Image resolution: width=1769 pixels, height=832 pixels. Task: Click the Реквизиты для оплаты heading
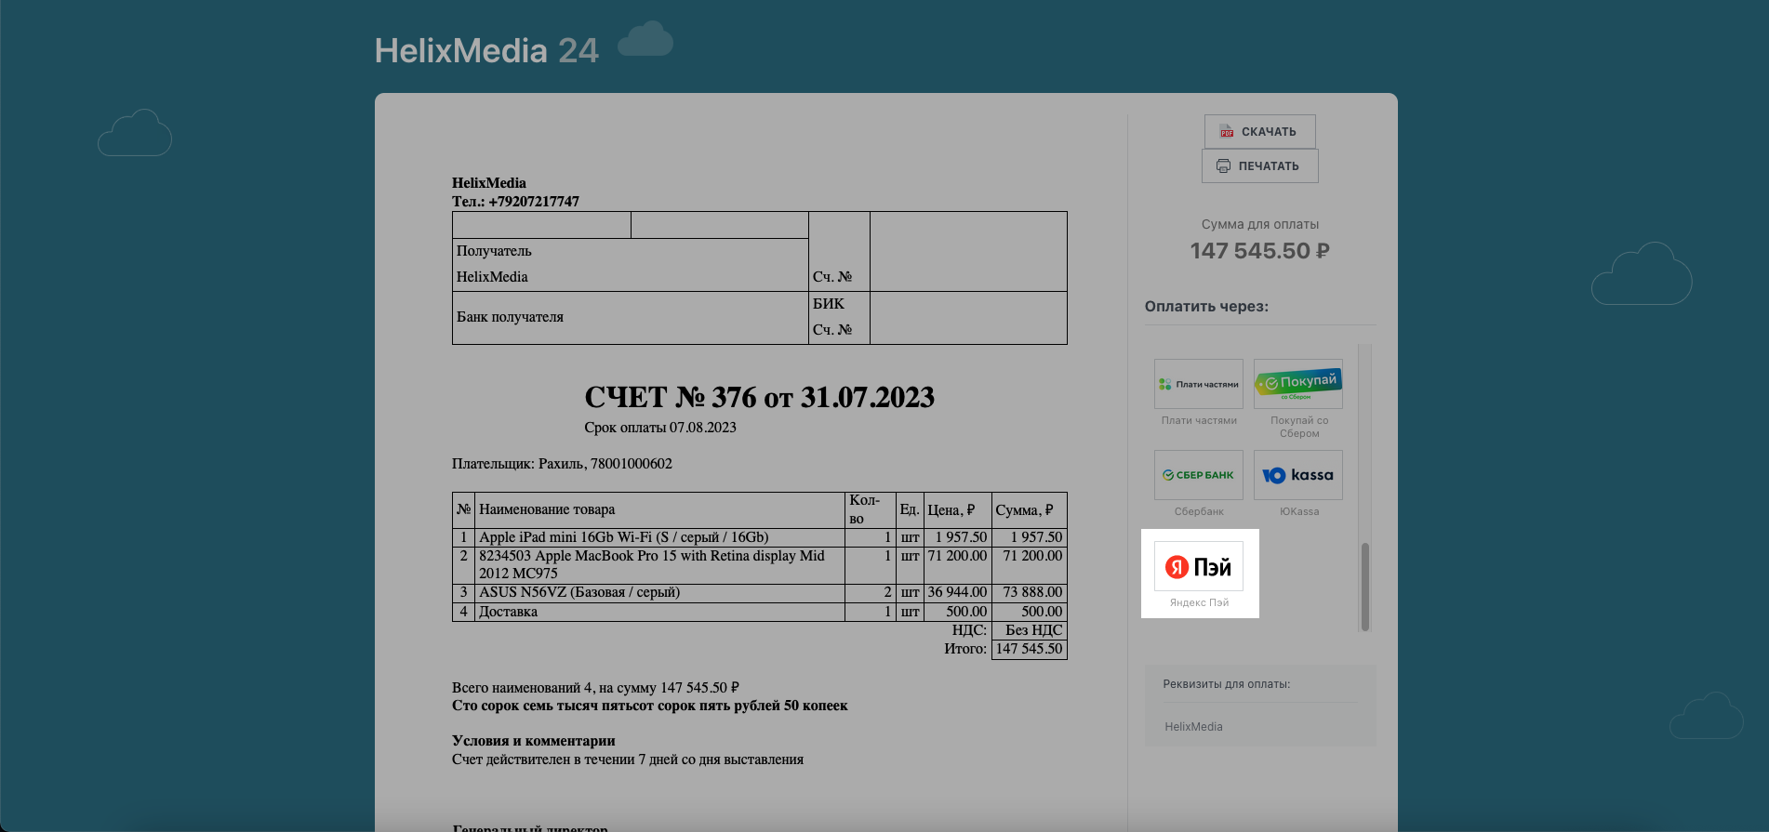coord(1226,684)
